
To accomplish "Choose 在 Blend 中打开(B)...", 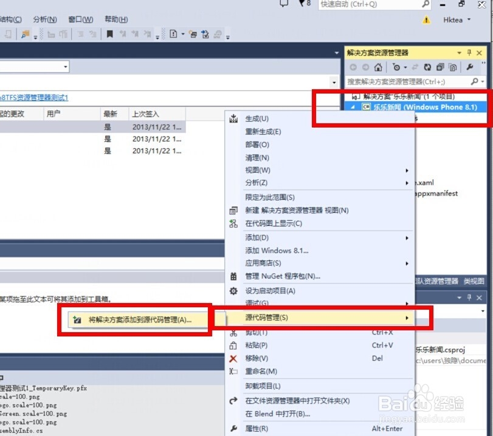I will click(320, 414).
